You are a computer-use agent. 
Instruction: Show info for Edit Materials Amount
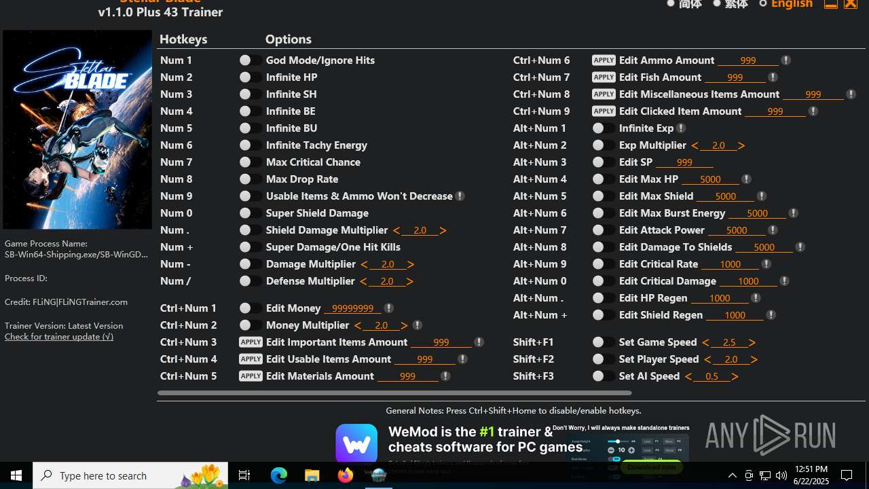point(445,376)
